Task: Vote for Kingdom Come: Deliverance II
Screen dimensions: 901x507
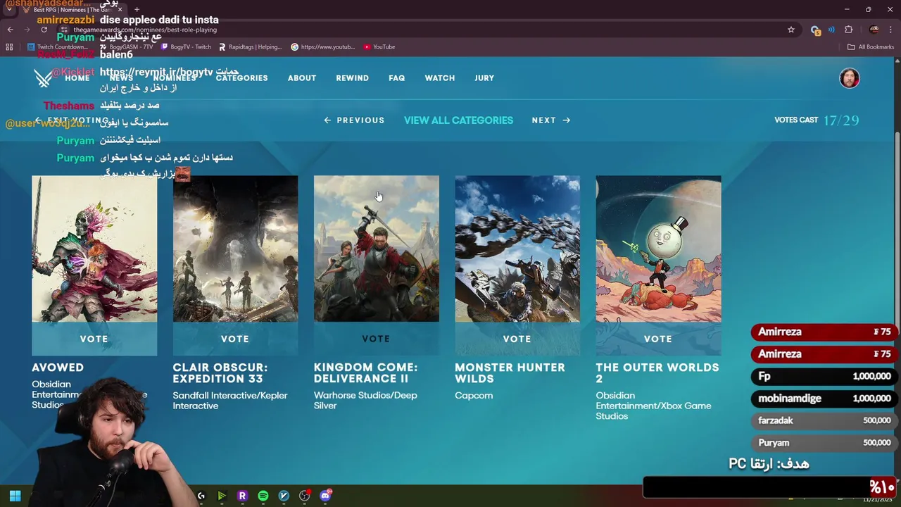Action: tap(376, 339)
